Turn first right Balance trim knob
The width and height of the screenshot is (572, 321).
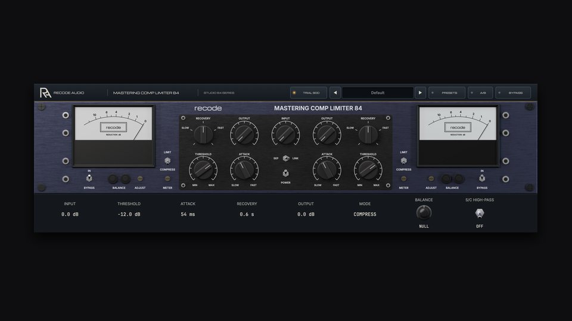[446, 179]
